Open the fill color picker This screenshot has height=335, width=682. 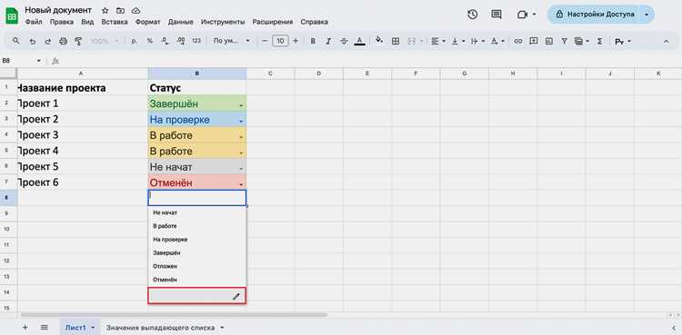click(x=379, y=40)
